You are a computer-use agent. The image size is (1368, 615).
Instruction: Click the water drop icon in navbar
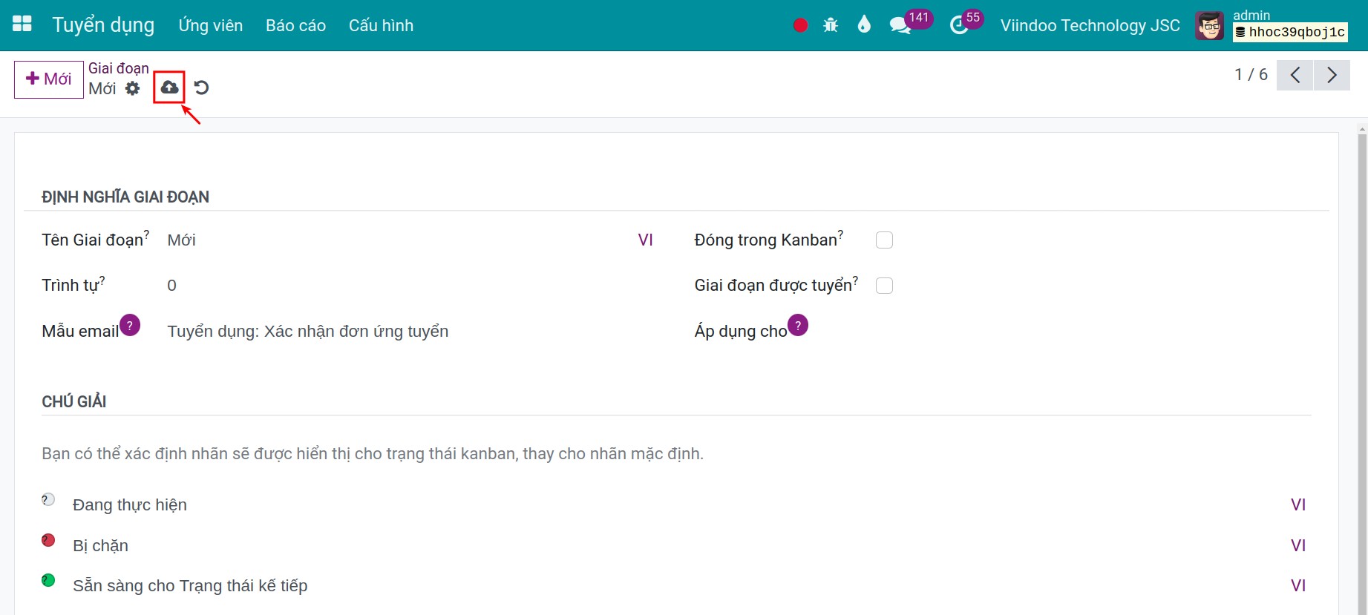863,25
